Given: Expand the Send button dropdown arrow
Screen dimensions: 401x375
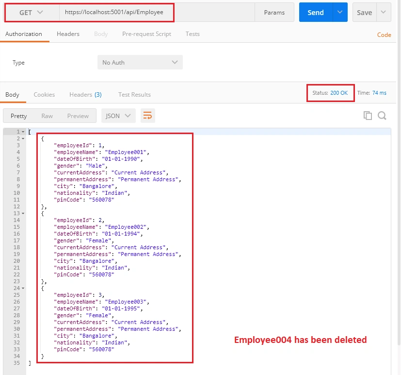Looking at the screenshot, I should (340, 12).
